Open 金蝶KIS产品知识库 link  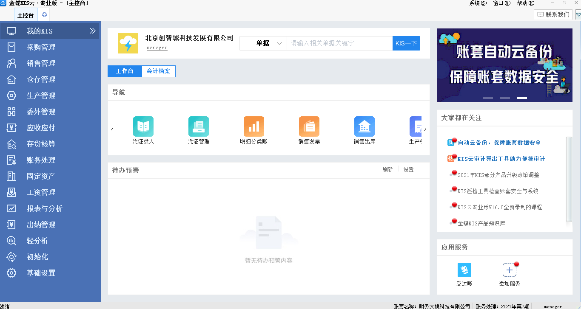coord(481,223)
